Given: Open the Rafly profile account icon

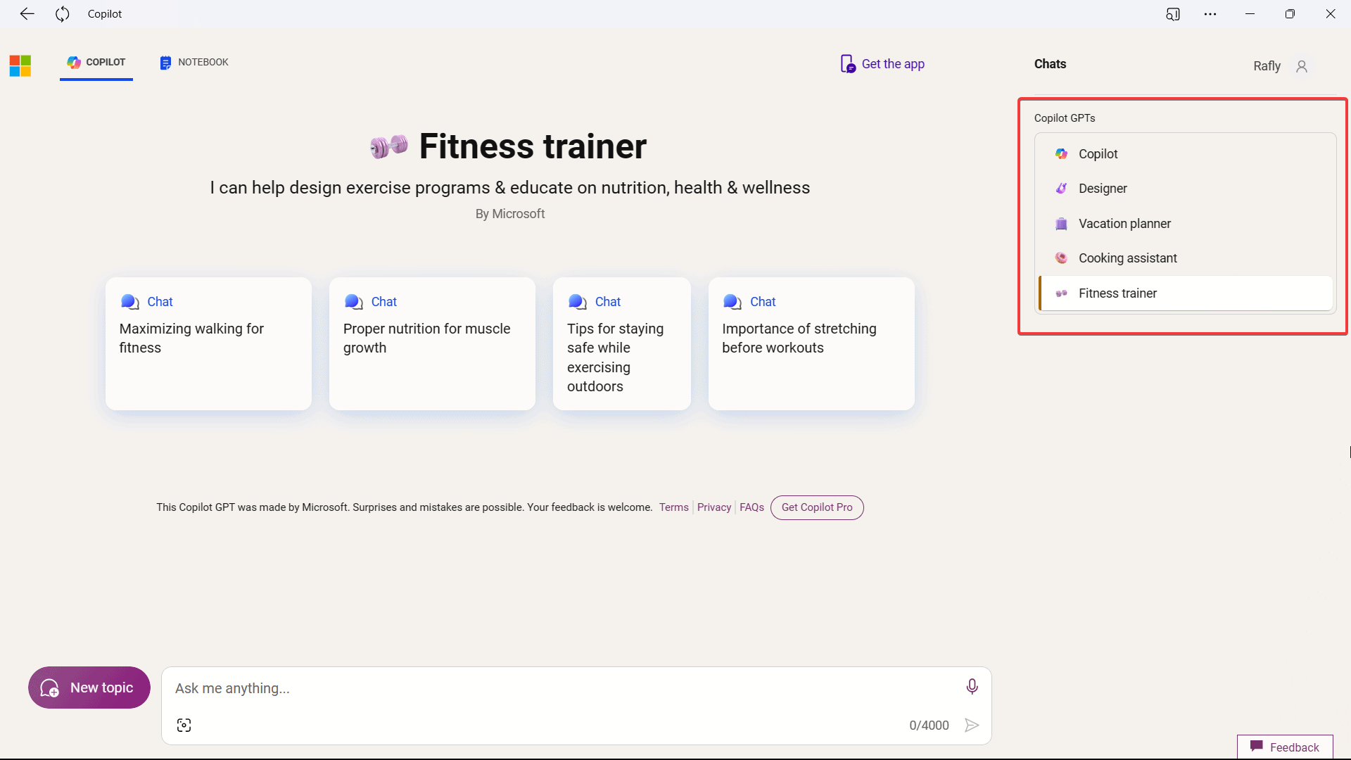Looking at the screenshot, I should [x=1302, y=65].
